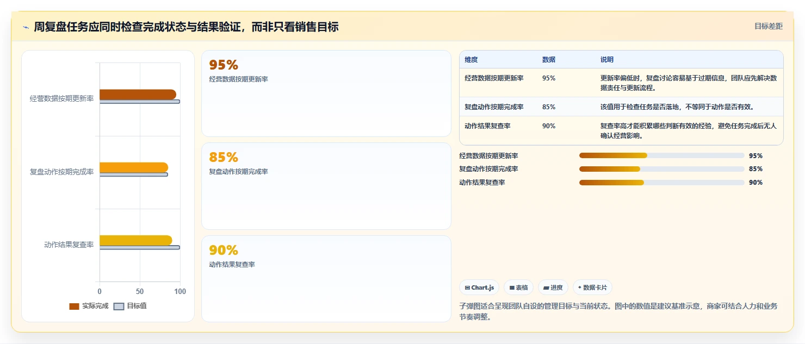The image size is (805, 344).
Task: Click the description starting 该值用于检查任务
Action: coord(677,107)
